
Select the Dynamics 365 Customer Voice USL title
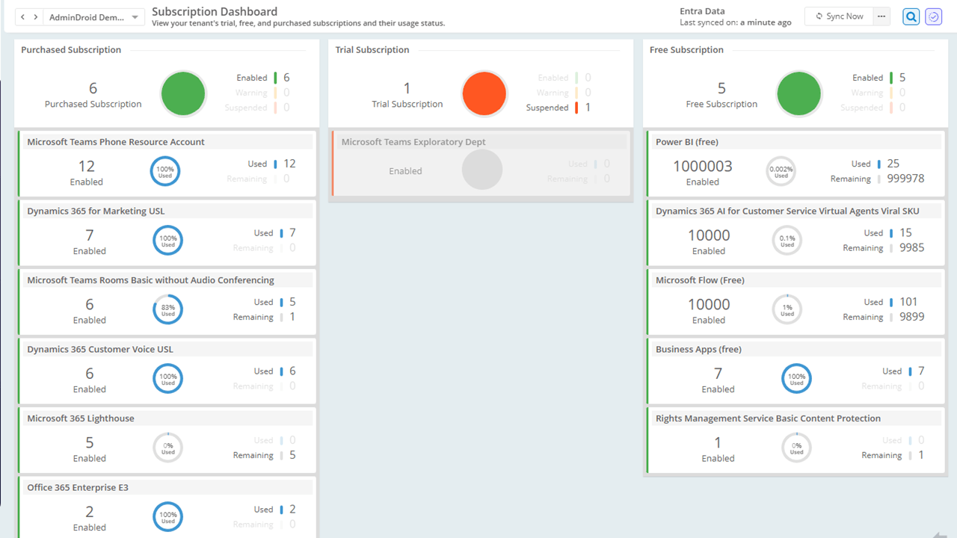[x=100, y=350]
